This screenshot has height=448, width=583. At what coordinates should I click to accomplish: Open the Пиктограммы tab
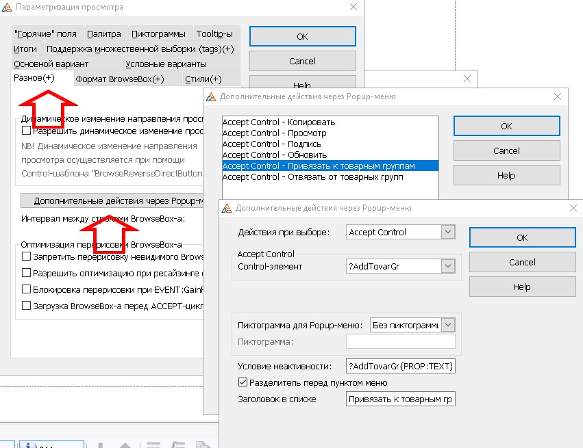(x=158, y=34)
